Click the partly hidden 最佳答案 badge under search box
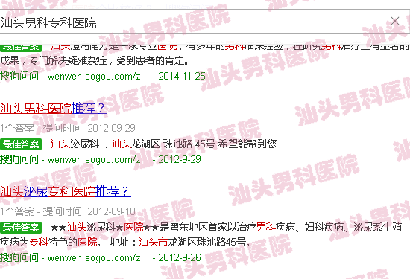This screenshot has height=279, width=410. tap(21, 47)
